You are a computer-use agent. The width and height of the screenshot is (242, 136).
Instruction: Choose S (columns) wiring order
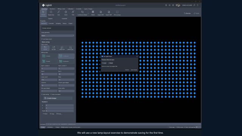click(66, 56)
